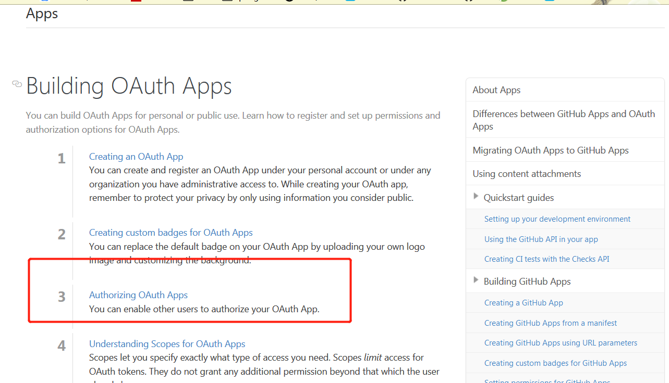669x383 pixels.
Task: Open Setting up your development environment
Action: 557,219
